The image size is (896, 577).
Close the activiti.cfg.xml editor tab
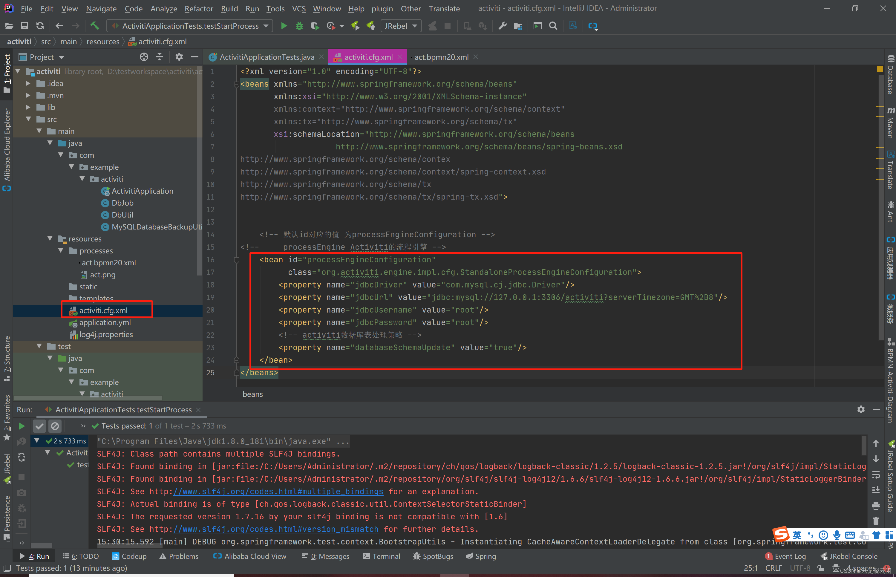pyautogui.click(x=400, y=57)
